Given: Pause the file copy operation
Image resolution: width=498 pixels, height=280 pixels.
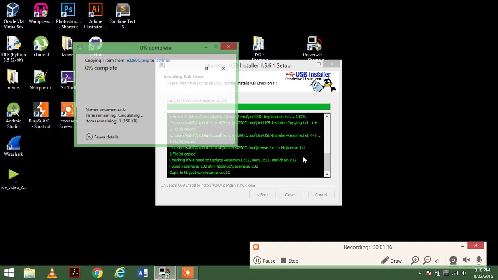Looking at the screenshot, I should coord(207,68).
